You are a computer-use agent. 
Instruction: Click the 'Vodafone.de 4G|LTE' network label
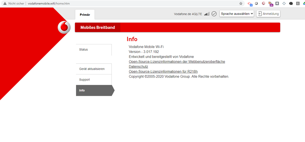[188, 14]
